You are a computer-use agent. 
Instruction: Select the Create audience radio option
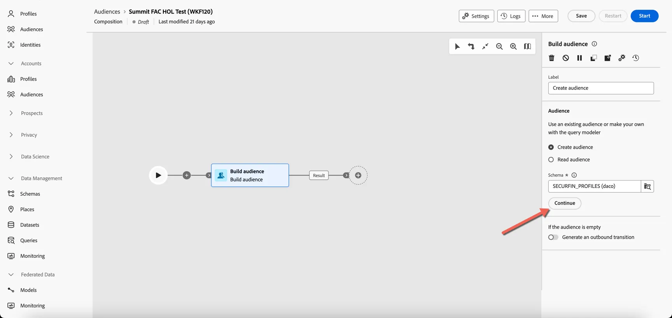click(551, 147)
